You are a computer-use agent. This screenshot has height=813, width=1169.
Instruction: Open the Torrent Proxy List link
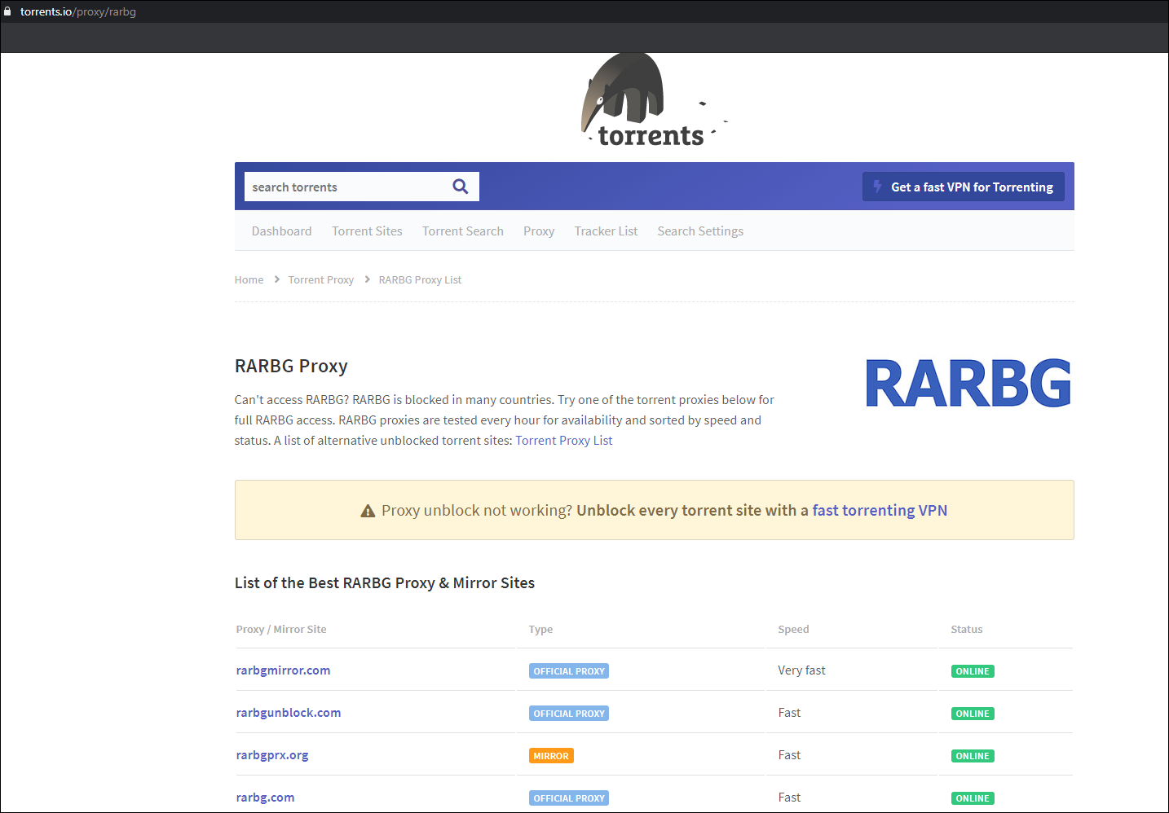564,441
